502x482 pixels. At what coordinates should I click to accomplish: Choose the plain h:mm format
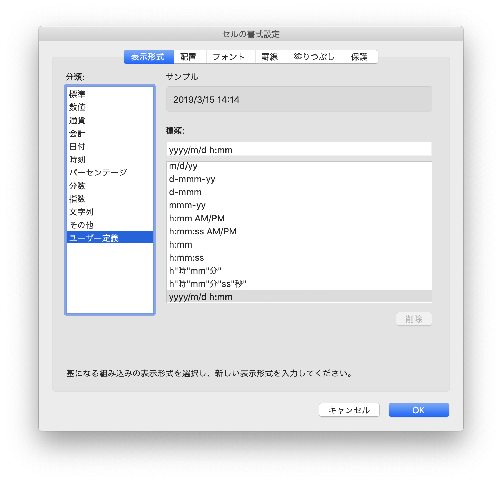tap(299, 244)
